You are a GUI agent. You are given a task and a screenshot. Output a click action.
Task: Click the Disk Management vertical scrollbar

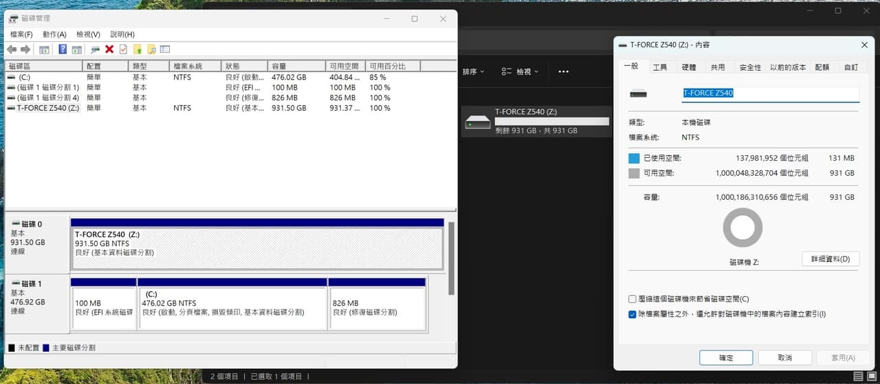coord(451,258)
